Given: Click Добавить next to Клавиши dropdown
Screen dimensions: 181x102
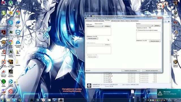Looking at the screenshot, I should point(157,25).
